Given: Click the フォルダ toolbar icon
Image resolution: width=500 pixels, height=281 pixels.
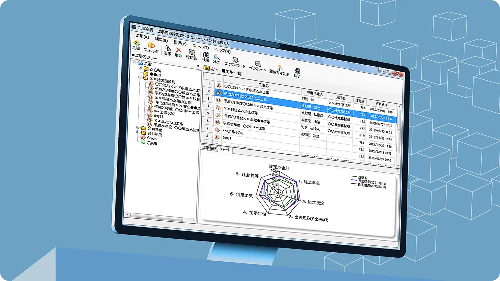Looking at the screenshot, I should click(x=151, y=47).
